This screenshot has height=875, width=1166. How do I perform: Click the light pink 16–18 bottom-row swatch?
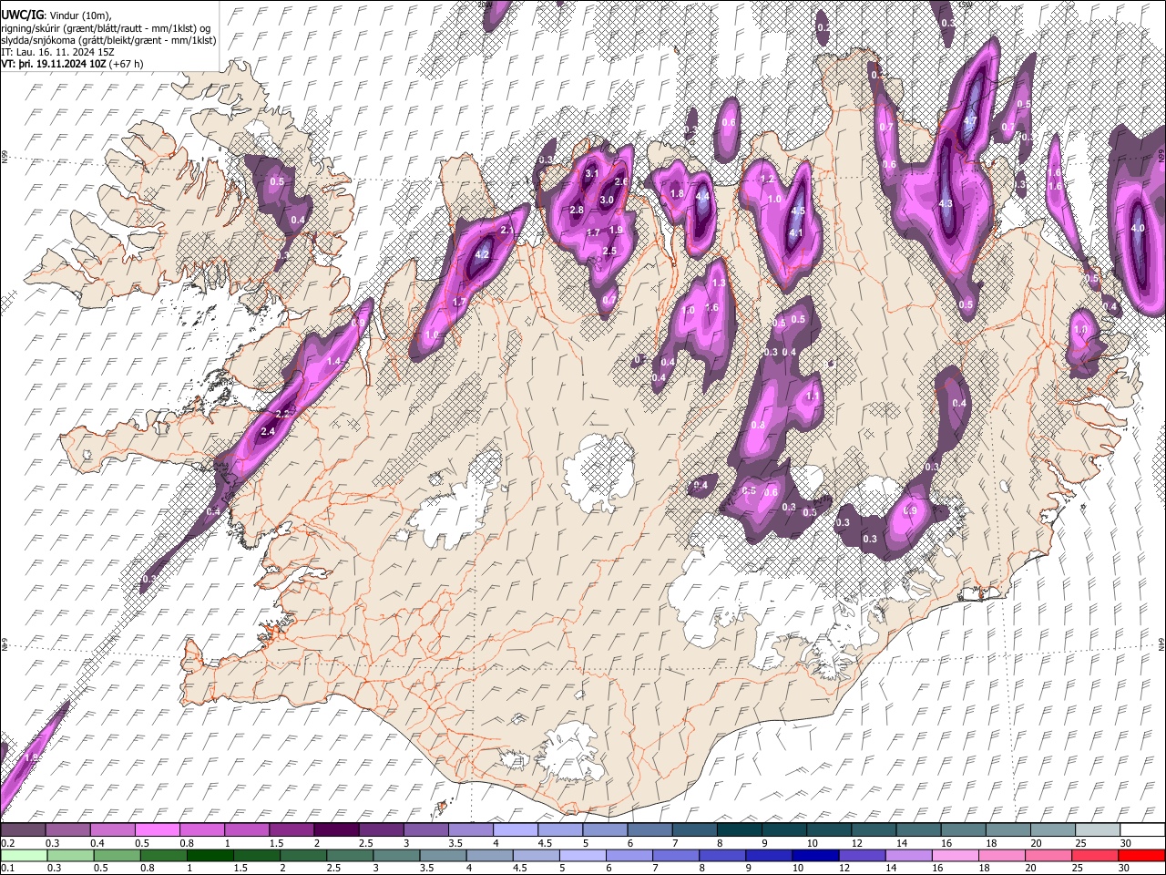pos(956,856)
